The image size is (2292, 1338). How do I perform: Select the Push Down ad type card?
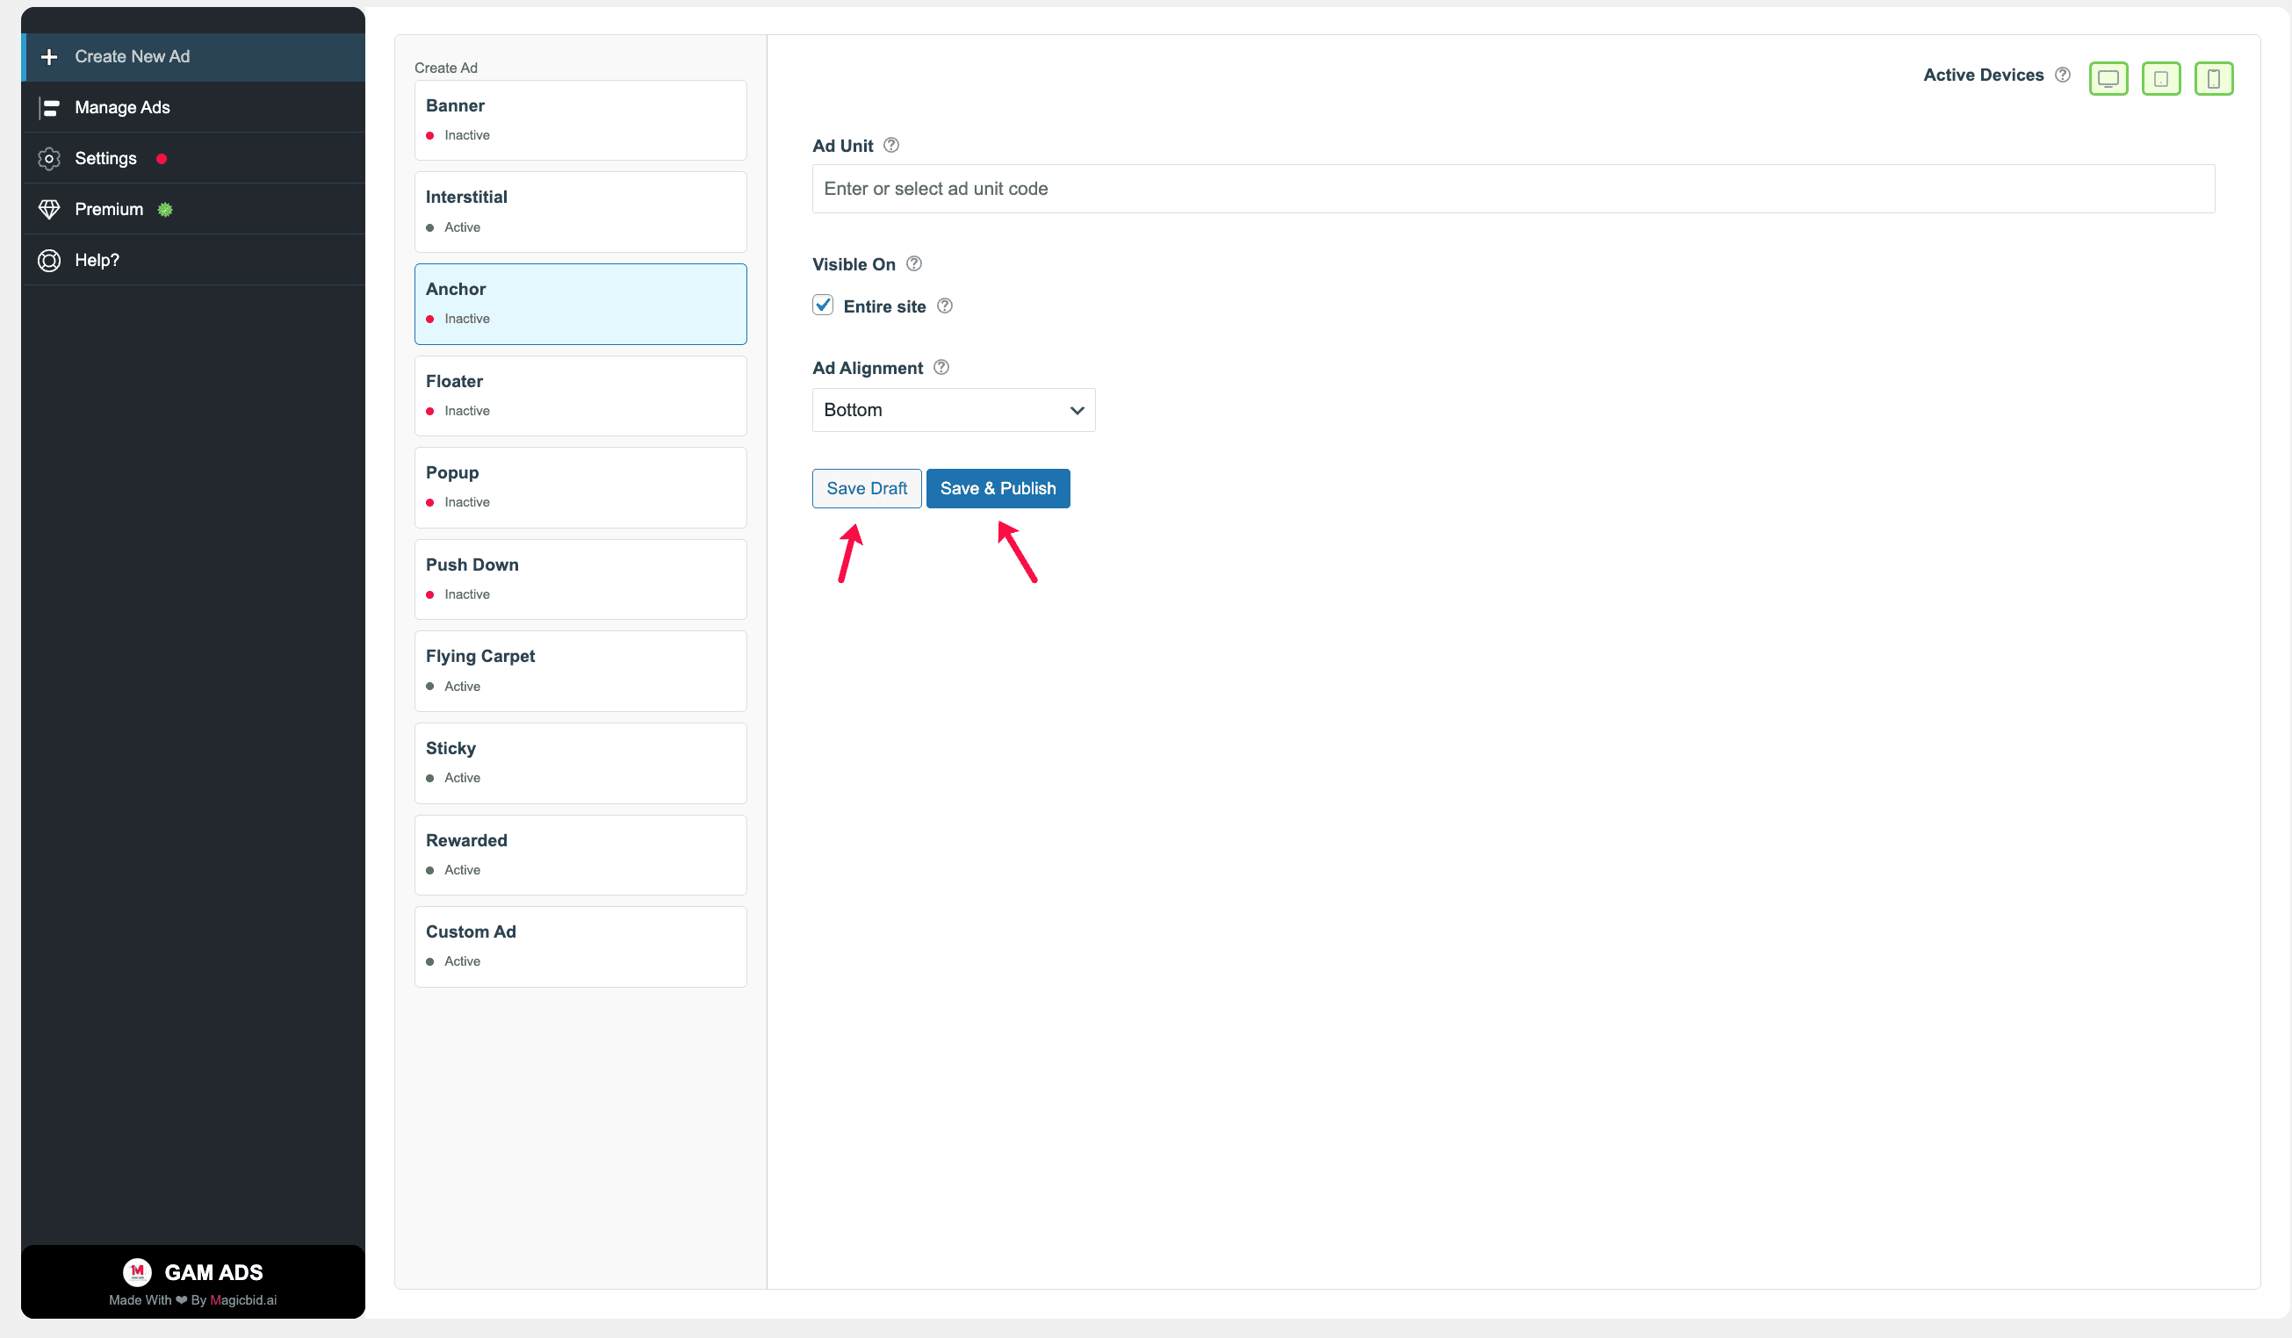580,579
